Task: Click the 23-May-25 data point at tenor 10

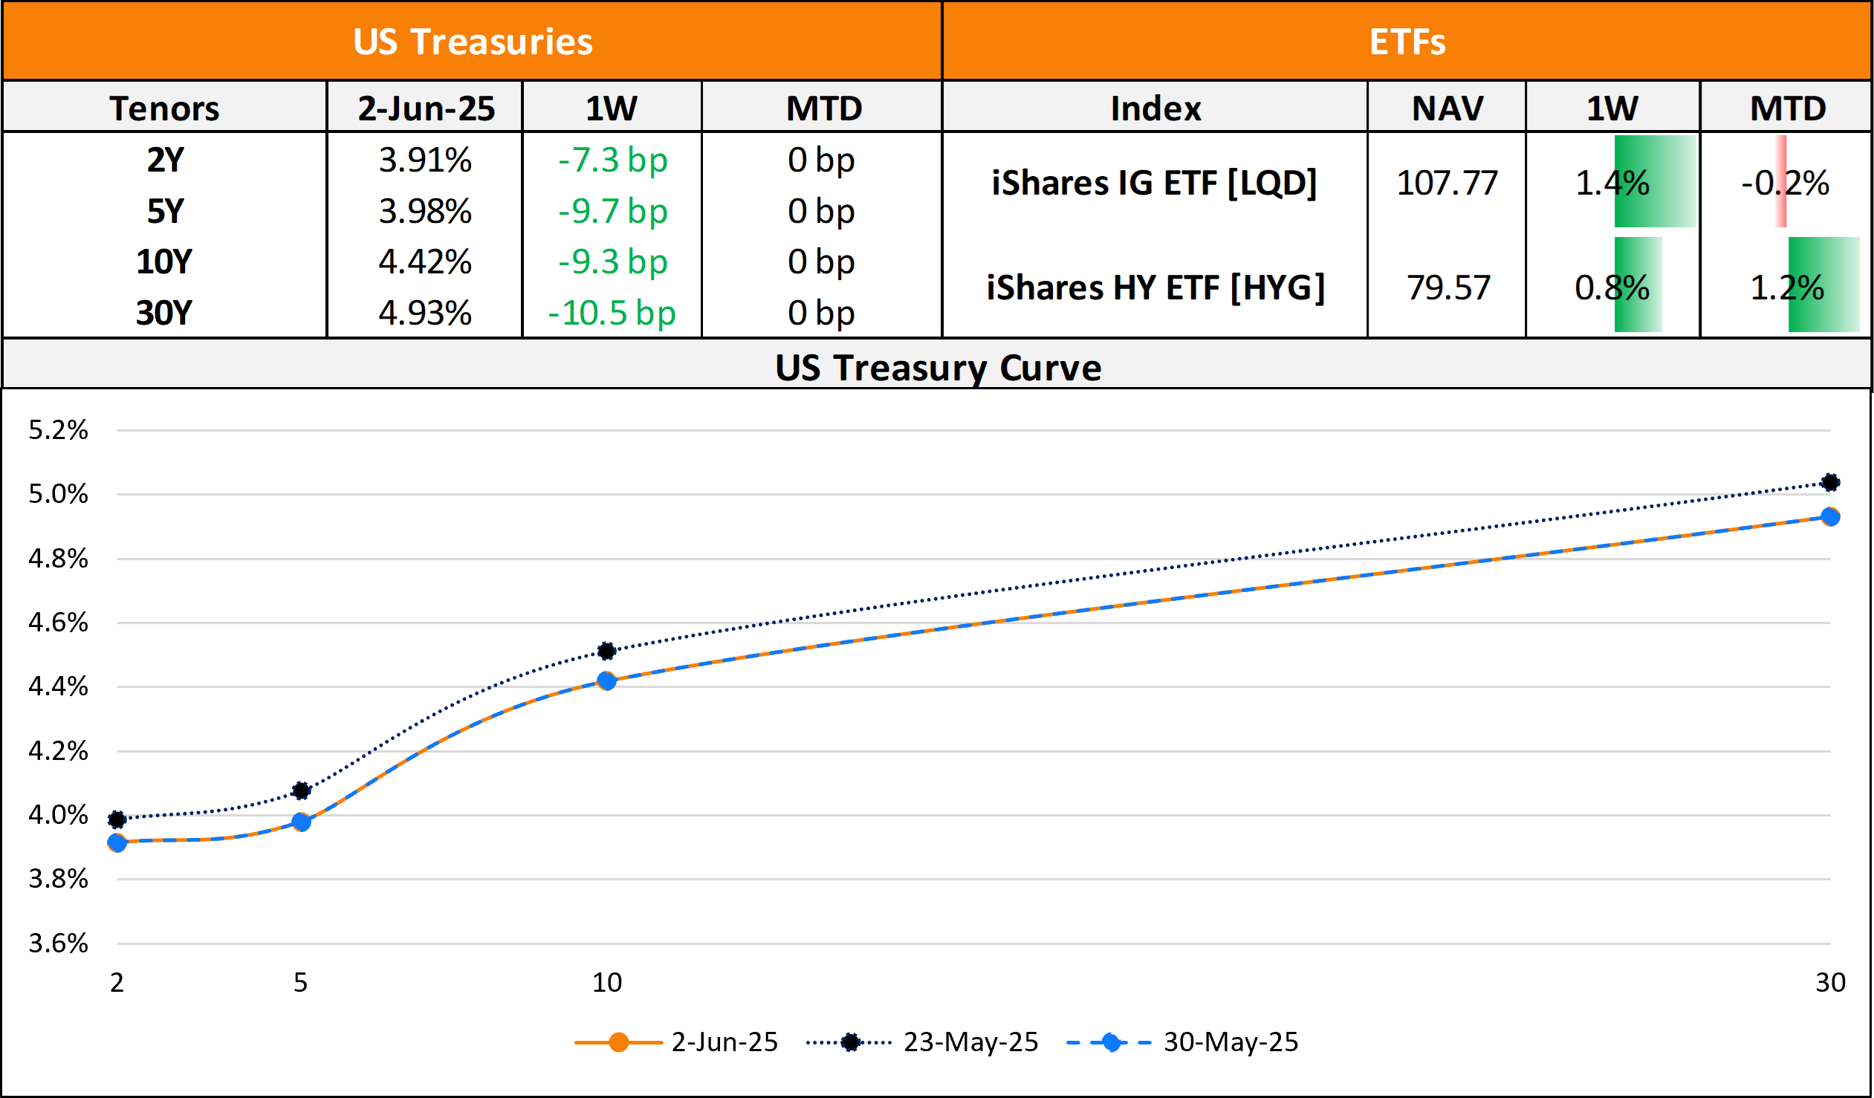Action: coord(606,652)
